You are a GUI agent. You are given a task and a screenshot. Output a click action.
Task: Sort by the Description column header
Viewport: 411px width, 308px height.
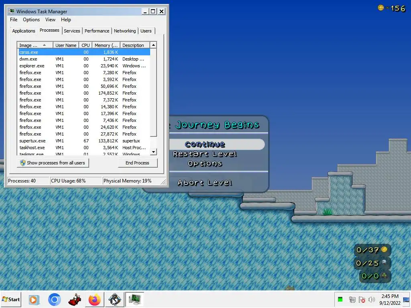click(135, 45)
